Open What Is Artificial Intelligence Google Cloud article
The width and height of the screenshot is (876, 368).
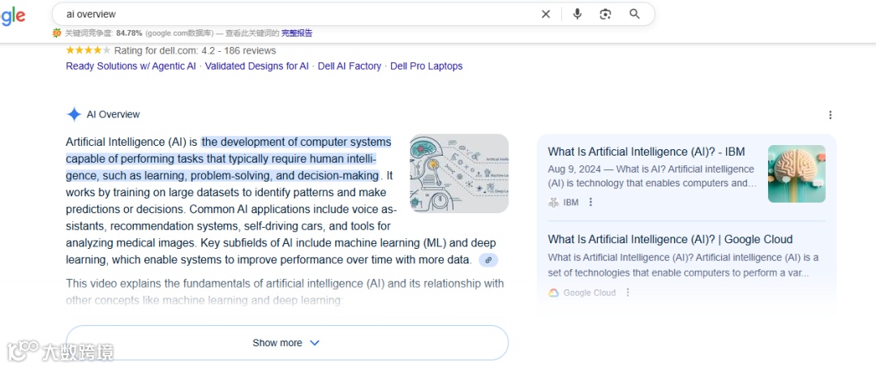pyautogui.click(x=670, y=240)
